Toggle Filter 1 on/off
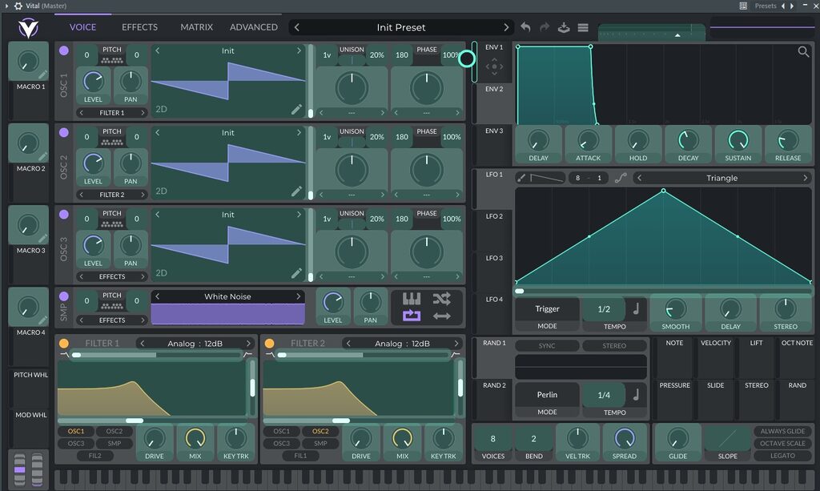The width and height of the screenshot is (820, 491). pos(64,343)
